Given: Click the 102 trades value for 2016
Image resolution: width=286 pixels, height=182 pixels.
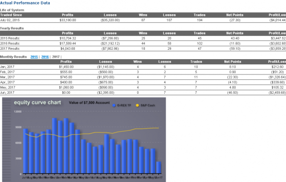Looking at the screenshot, I should [200, 43].
